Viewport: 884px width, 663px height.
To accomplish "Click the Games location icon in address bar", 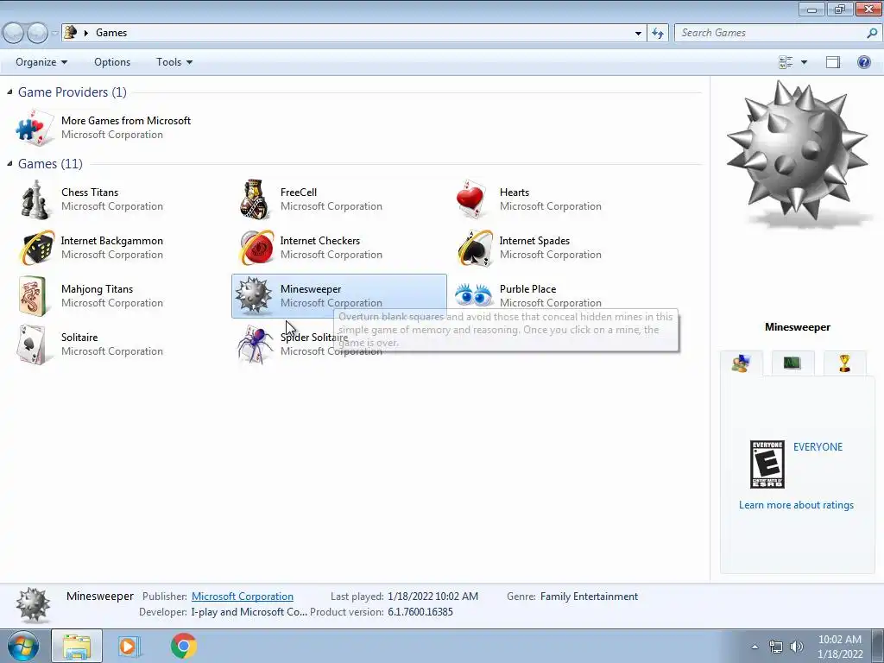I will [71, 32].
